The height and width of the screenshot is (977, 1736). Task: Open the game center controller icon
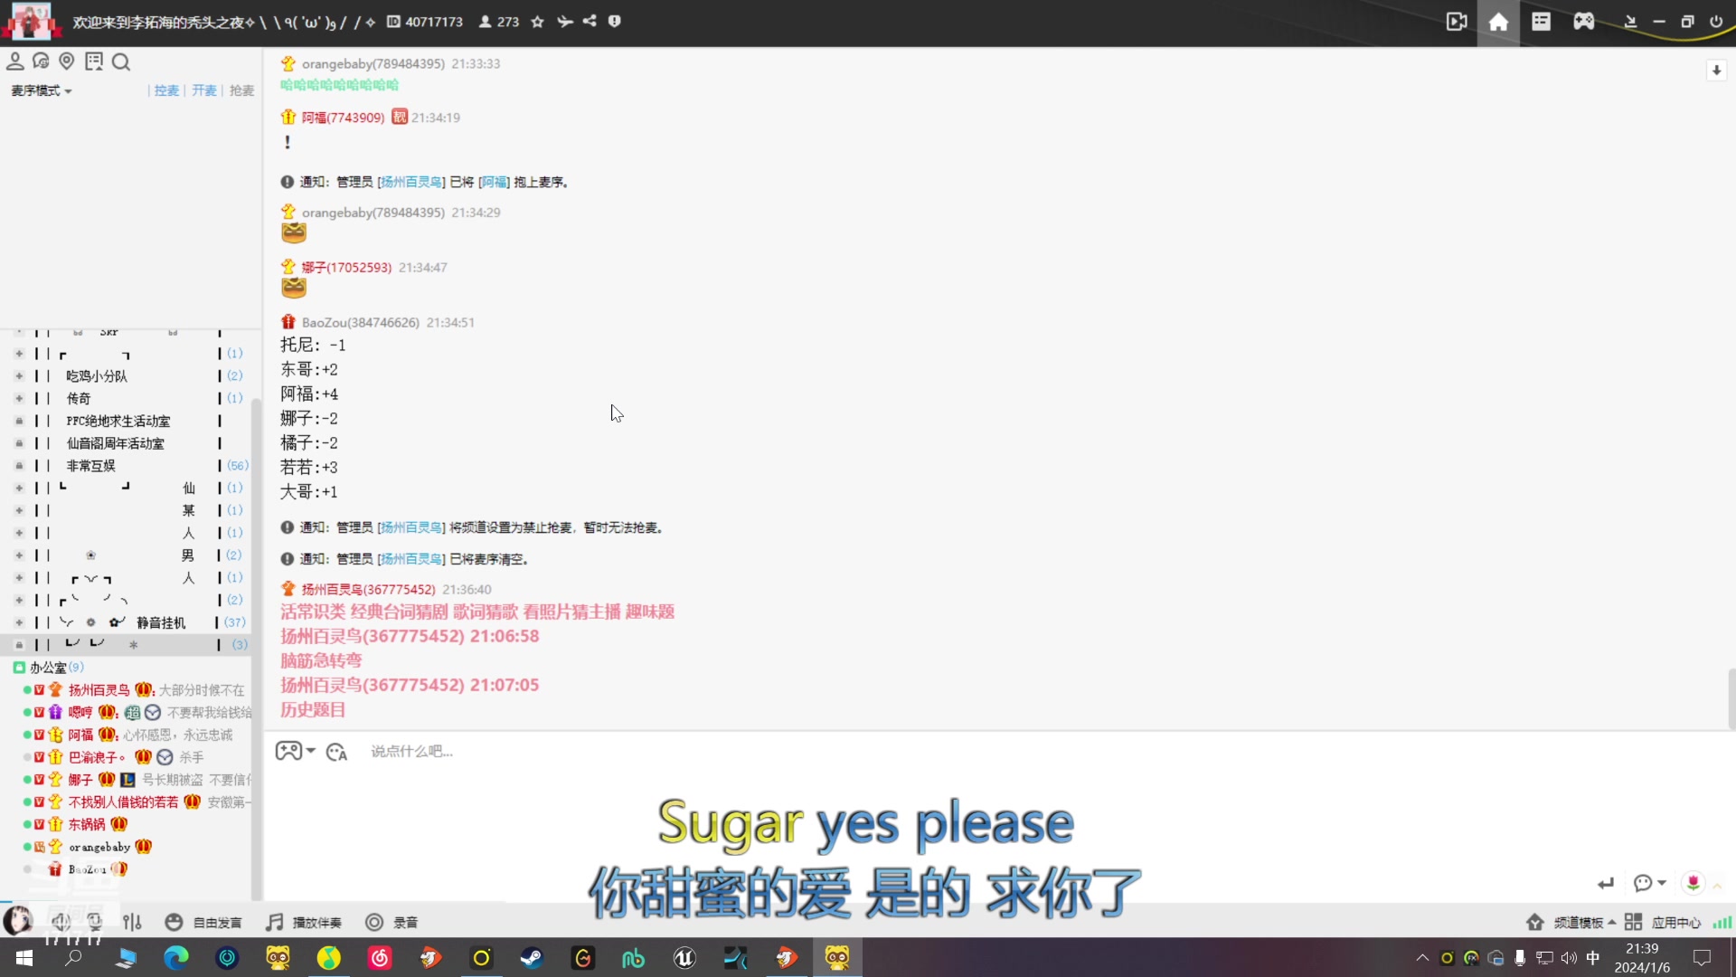[1583, 21]
